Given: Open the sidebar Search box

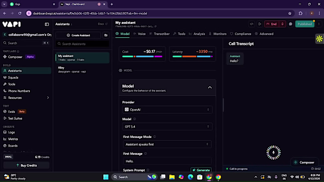Looking at the screenshot, I should pyautogui.click(x=26, y=43).
